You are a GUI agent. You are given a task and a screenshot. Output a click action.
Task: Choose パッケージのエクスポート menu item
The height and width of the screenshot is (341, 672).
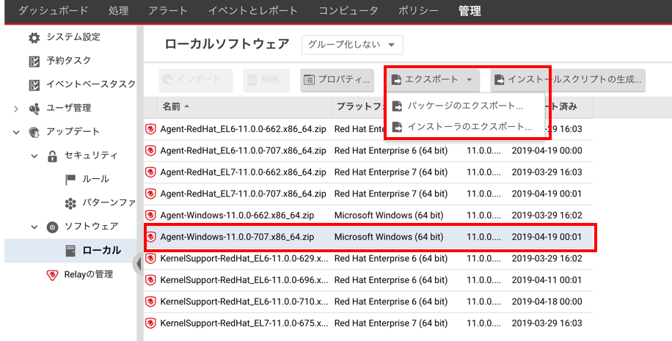click(465, 106)
